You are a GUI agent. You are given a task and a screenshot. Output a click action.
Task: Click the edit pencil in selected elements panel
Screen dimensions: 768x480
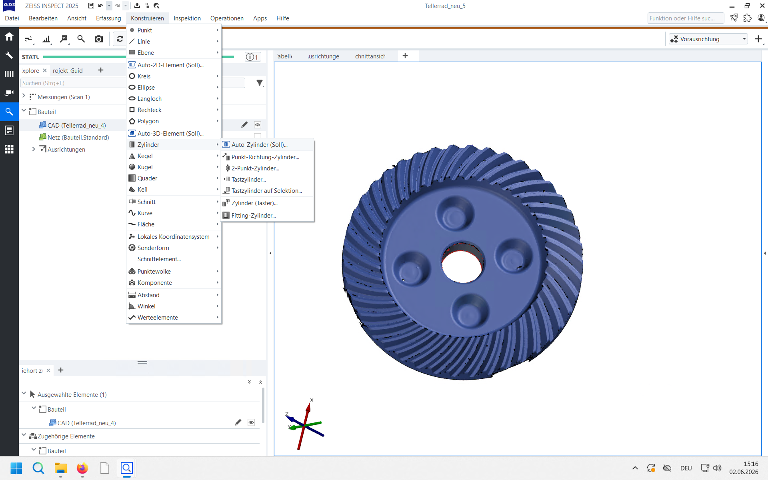[238, 422]
